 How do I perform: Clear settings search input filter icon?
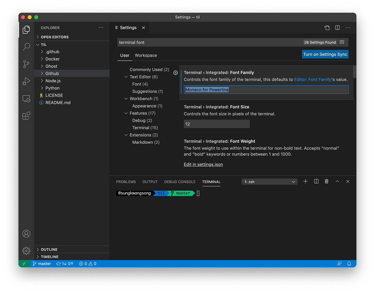point(342,42)
